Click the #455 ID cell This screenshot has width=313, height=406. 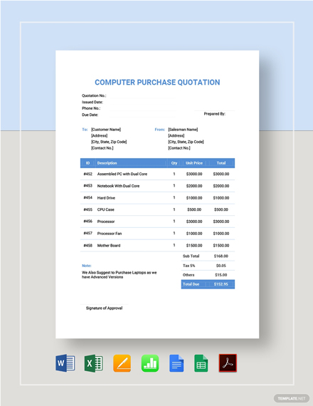point(88,209)
